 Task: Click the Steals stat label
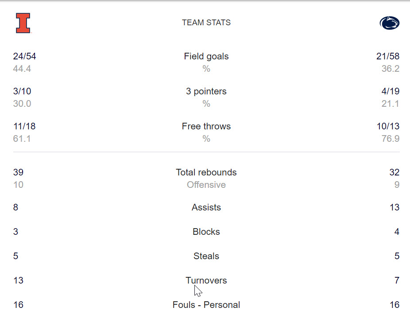(206, 256)
